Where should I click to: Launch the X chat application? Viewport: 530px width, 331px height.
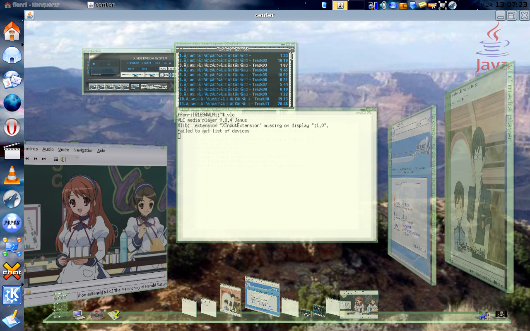(x=12, y=271)
